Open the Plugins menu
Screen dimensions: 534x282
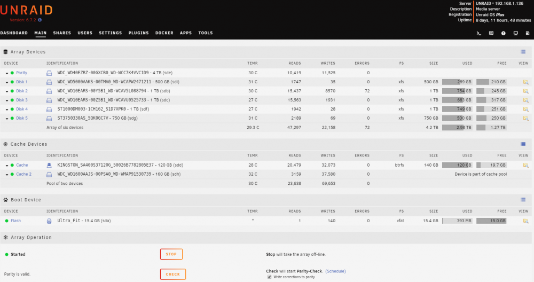(139, 33)
